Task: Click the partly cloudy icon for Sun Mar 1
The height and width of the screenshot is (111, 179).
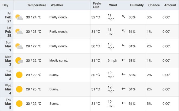Action: [19, 46]
